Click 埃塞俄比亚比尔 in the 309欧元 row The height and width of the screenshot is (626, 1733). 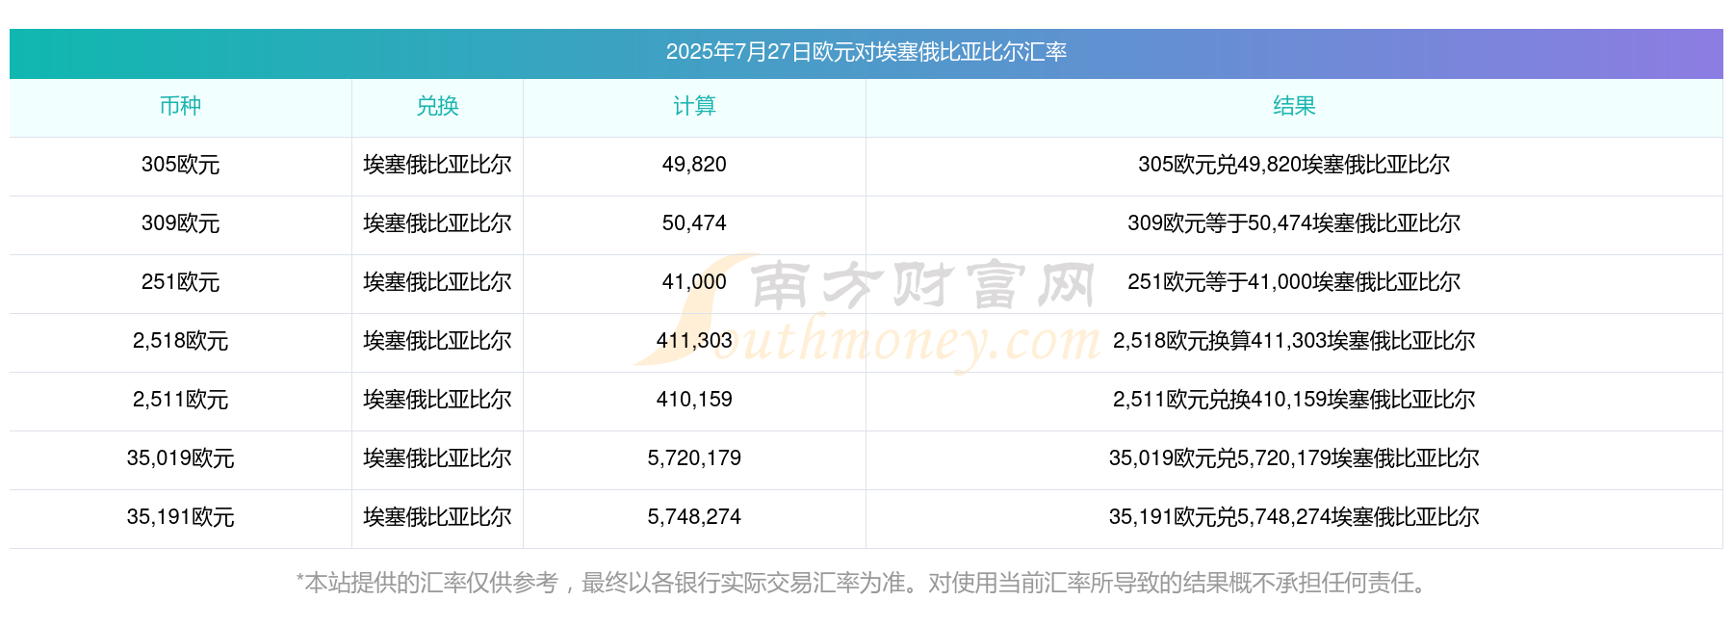pyautogui.click(x=437, y=223)
